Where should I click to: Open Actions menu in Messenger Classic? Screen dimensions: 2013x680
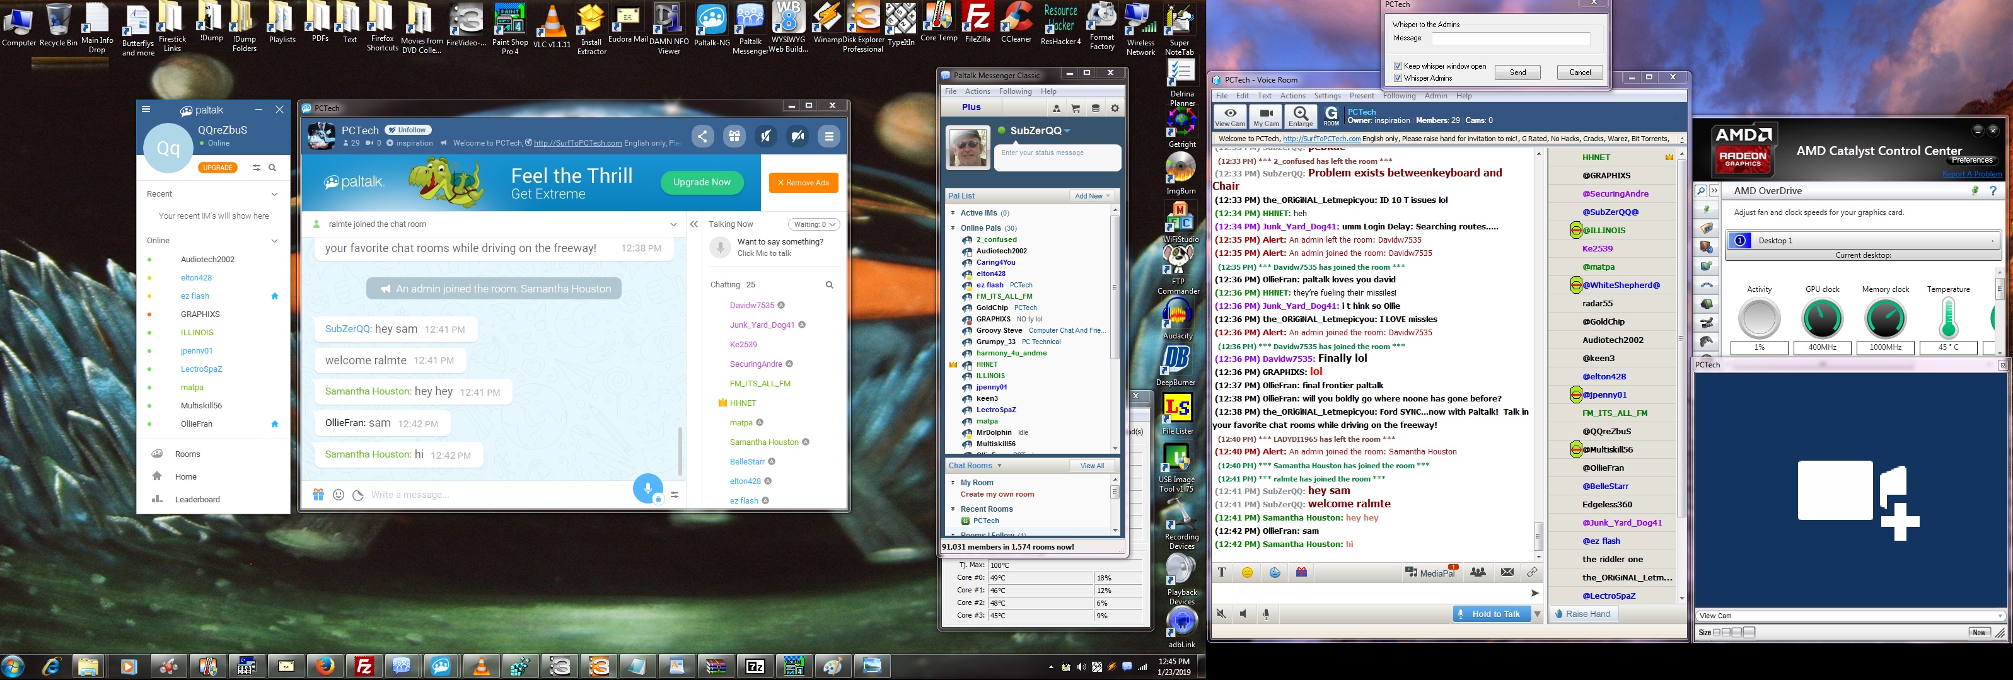click(x=977, y=91)
